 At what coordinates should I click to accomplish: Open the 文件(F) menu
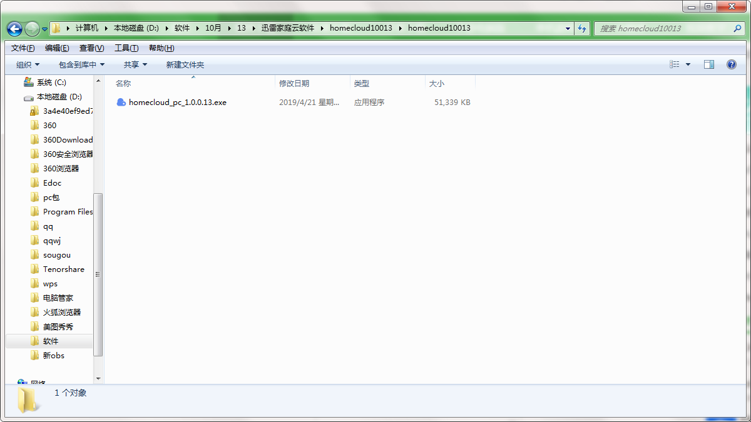pyautogui.click(x=23, y=48)
